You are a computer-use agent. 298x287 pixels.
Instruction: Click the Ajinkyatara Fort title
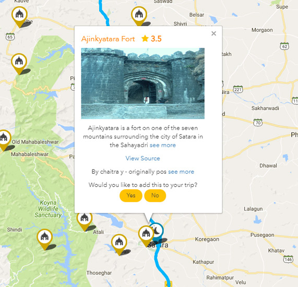[108, 39]
